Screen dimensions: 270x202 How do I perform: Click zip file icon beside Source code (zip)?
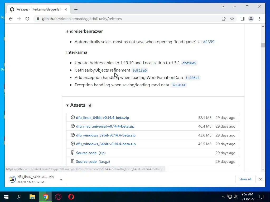[73, 153]
